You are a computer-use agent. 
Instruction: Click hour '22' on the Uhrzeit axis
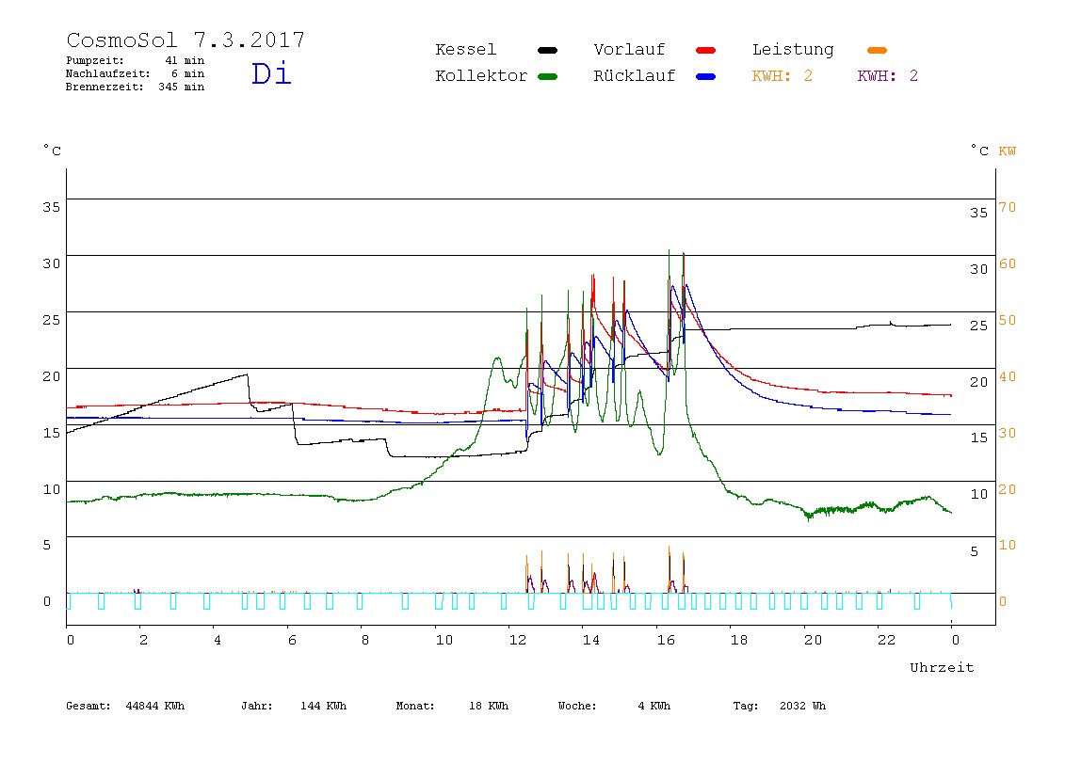(x=887, y=640)
